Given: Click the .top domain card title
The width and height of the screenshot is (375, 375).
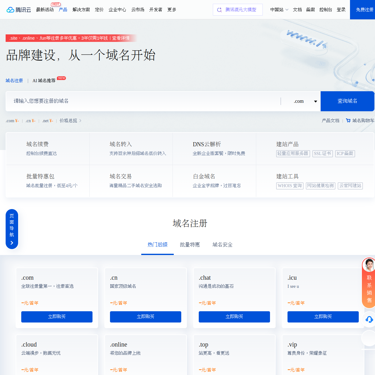Looking at the screenshot, I should click(203, 344).
